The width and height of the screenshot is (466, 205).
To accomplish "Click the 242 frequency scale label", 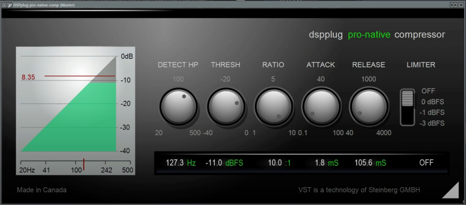I will (x=106, y=171).
